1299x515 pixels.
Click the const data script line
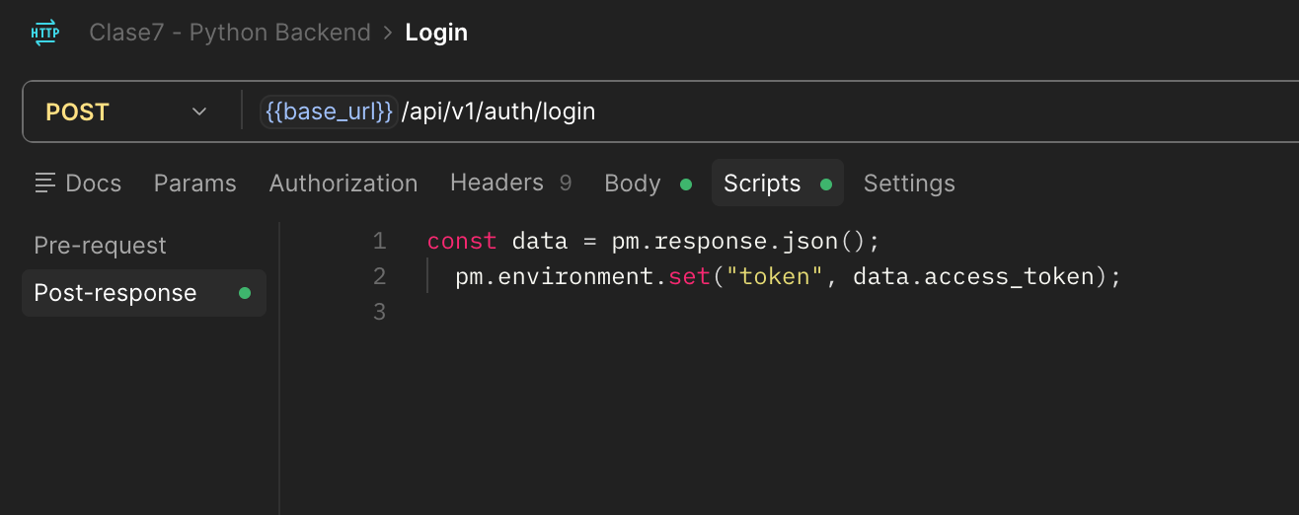[652, 242]
